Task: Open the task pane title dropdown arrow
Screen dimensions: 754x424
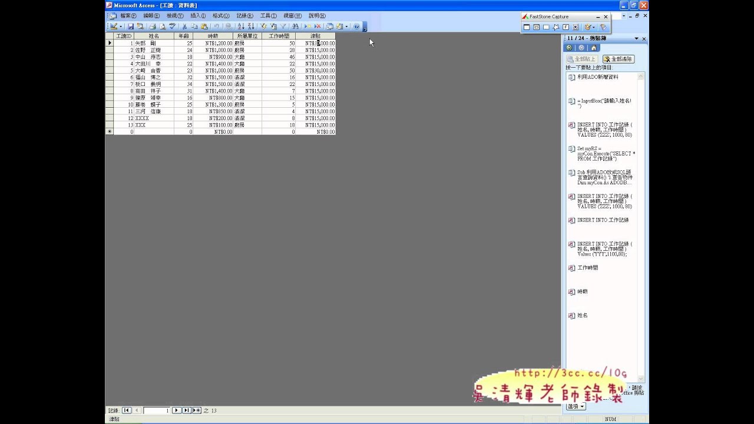Action: (636, 38)
